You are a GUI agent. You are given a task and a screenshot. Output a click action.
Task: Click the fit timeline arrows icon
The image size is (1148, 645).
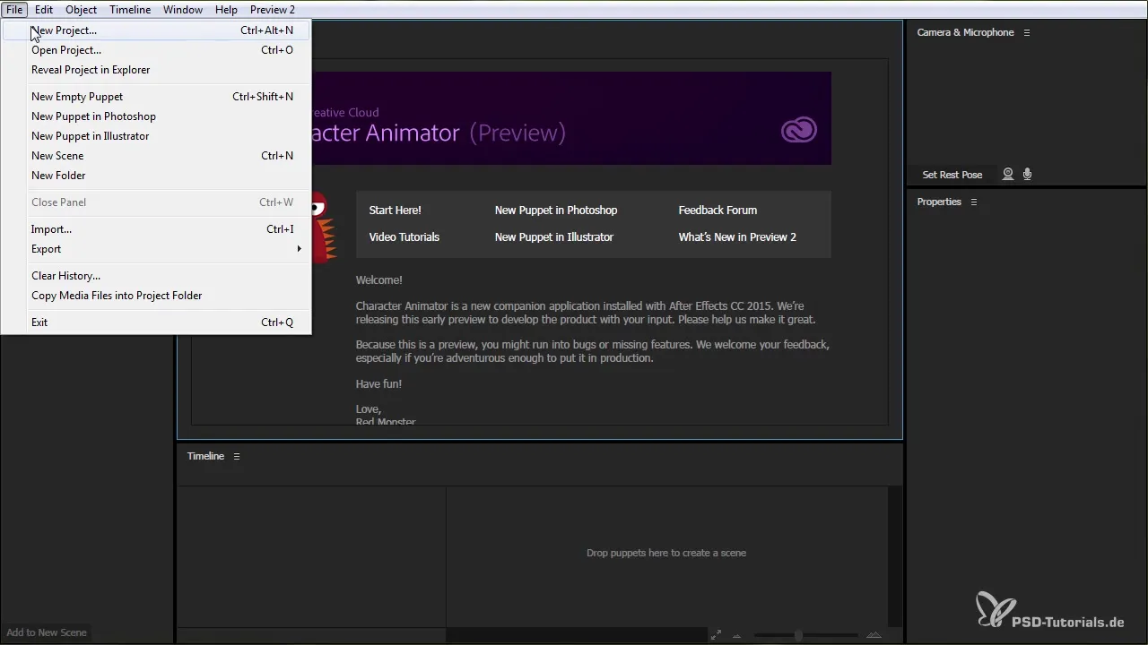(716, 635)
